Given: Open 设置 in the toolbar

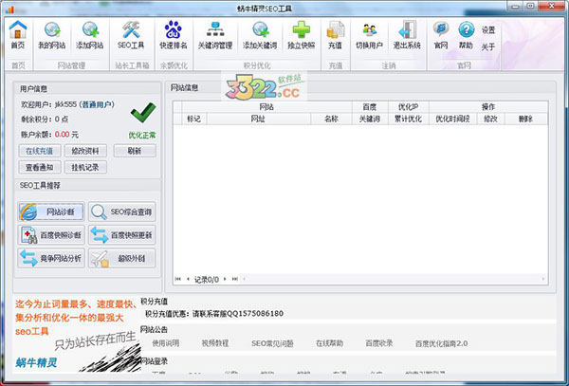Looking at the screenshot, I should coord(488,30).
